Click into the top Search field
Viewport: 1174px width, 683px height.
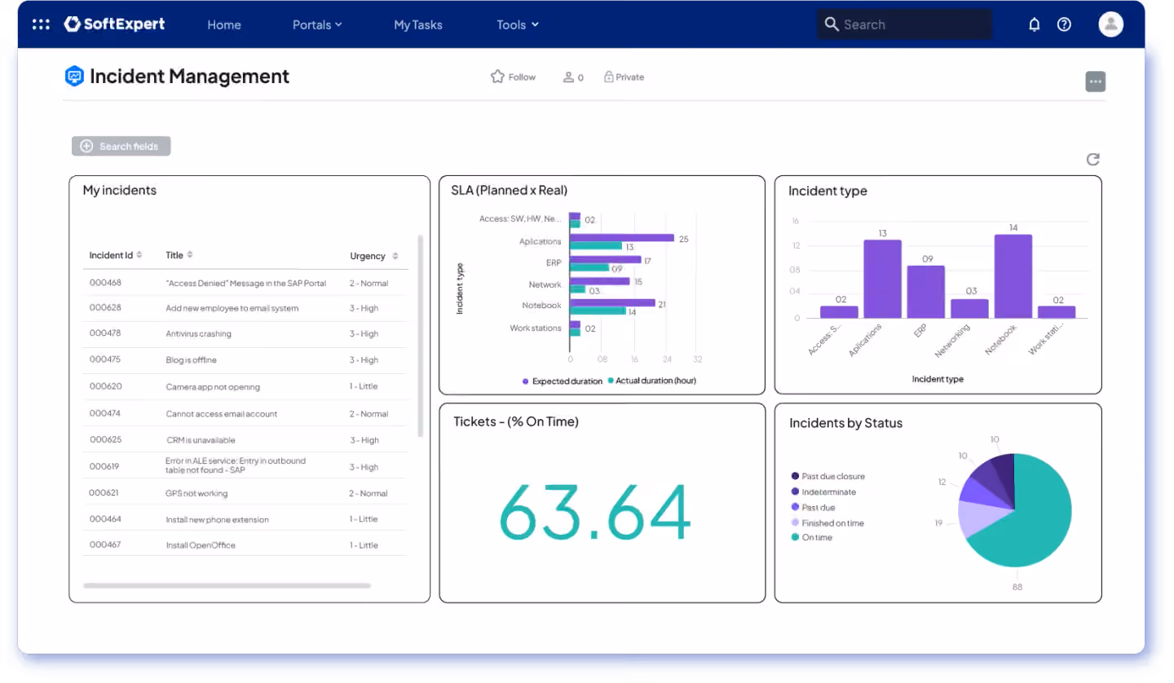pos(905,24)
